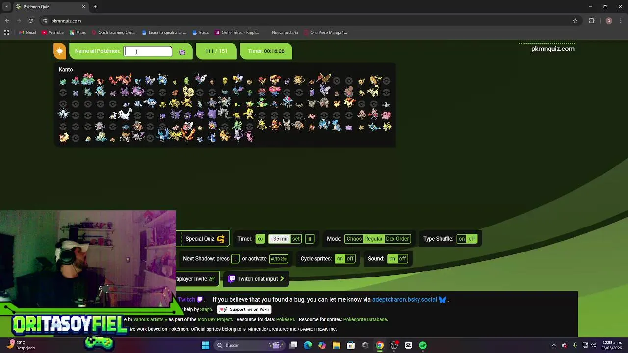628x353 pixels.
Task: Turn Sound on
Action: click(392, 259)
